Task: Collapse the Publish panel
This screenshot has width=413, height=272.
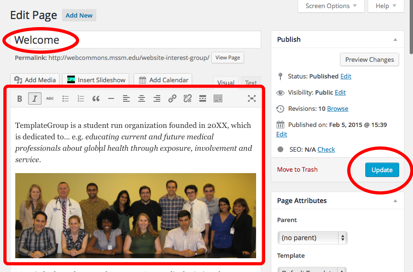Action: [395, 39]
